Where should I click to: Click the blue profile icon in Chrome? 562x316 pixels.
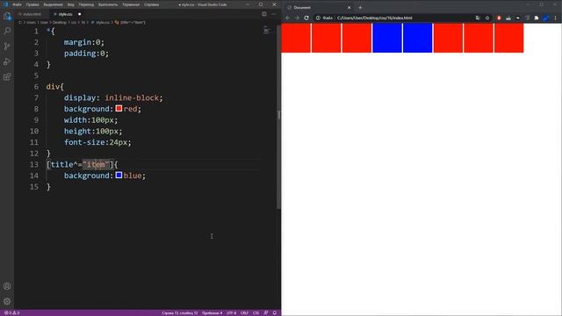pos(546,18)
